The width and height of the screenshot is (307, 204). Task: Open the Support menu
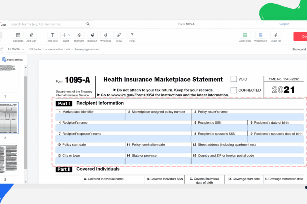(x=284, y=24)
